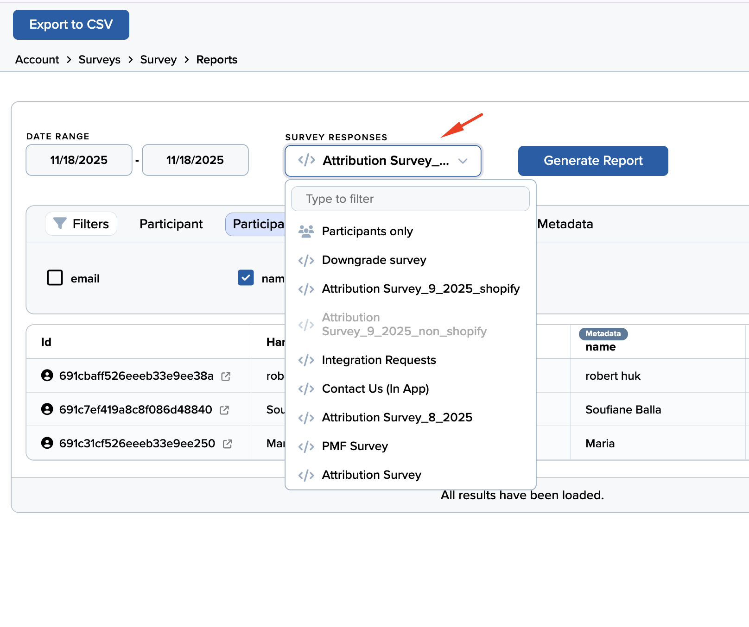Screen dimensions: 749x627
Task: Open external link icon for 691cbaff526eeeb33e9ee38a
Action: tap(226, 376)
